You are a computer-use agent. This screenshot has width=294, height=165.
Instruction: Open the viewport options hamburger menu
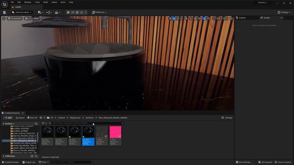click(4, 18)
